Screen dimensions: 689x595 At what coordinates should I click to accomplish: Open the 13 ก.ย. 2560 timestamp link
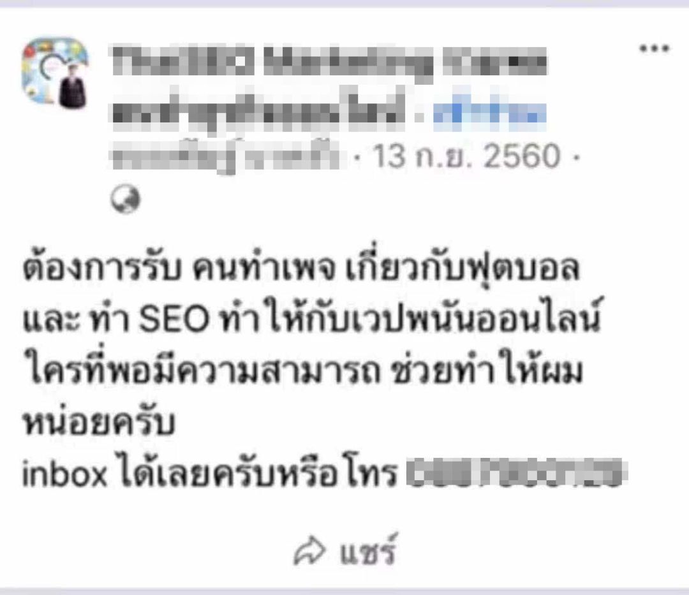click(x=466, y=156)
